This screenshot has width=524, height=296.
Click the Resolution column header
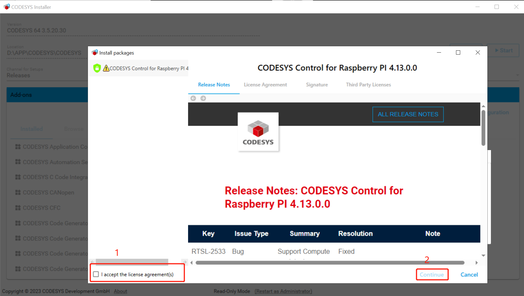(355, 233)
